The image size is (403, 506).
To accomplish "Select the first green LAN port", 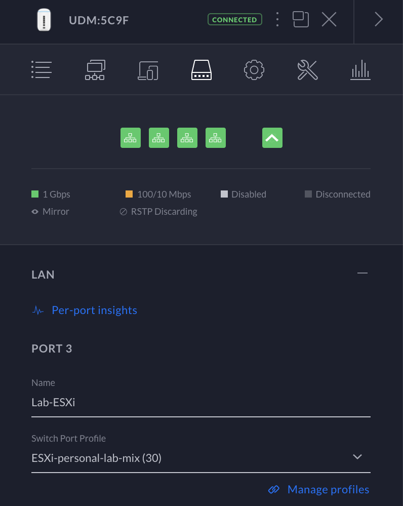I will click(131, 138).
